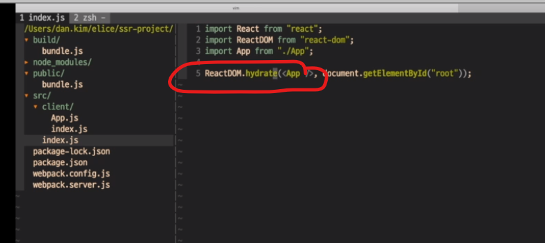Open webpack.server.js in the tree

click(71, 184)
